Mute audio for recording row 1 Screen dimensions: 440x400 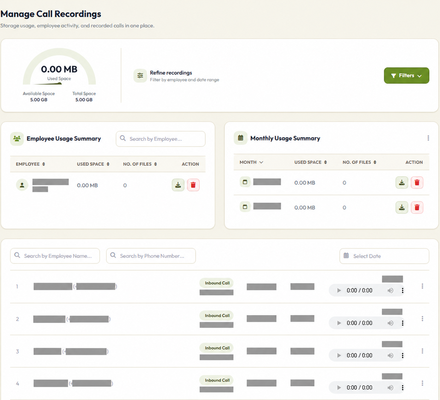click(390, 290)
